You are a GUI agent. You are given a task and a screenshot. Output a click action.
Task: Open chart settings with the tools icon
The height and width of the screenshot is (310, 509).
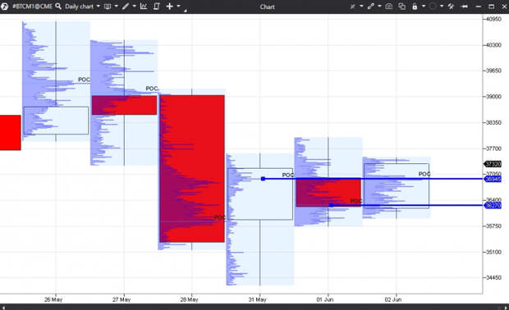[451, 7]
